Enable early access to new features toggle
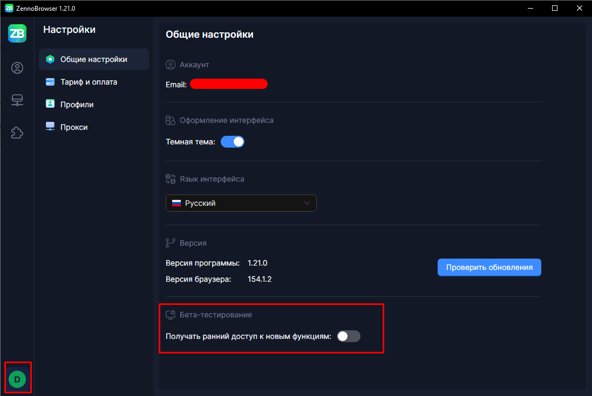592x396 pixels. point(349,336)
